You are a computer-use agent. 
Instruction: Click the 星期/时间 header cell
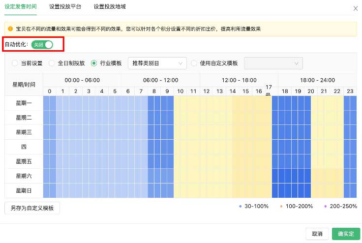24,85
